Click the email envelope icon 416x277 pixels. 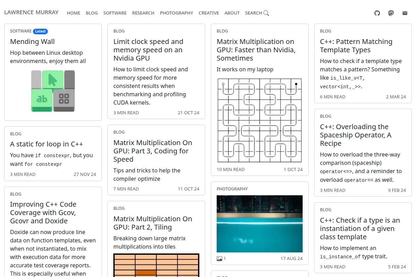pos(405,13)
